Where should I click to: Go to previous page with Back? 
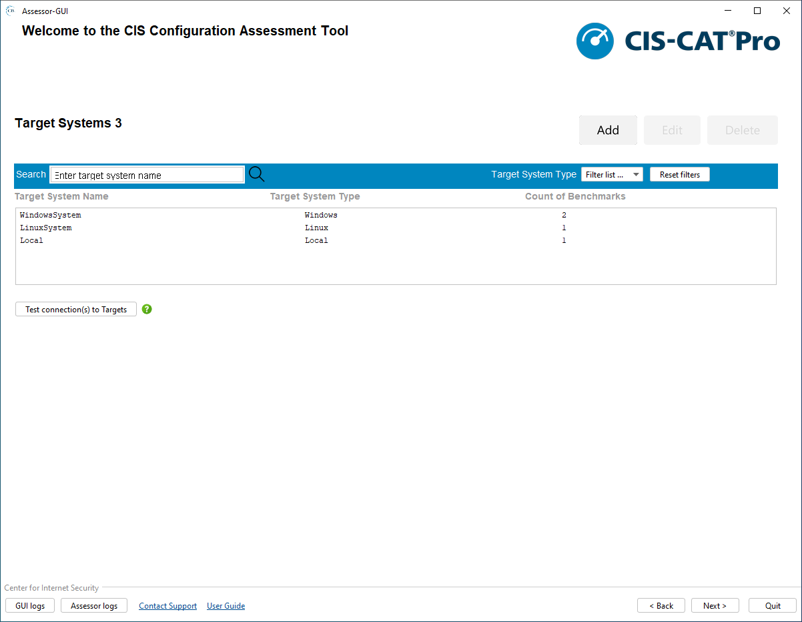pyautogui.click(x=661, y=605)
